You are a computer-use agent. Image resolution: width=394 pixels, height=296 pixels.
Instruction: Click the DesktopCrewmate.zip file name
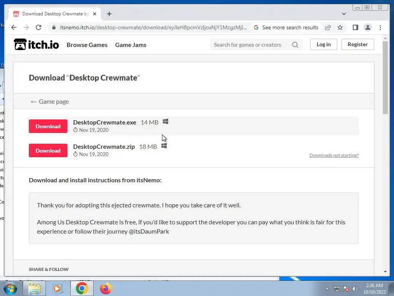pos(104,146)
